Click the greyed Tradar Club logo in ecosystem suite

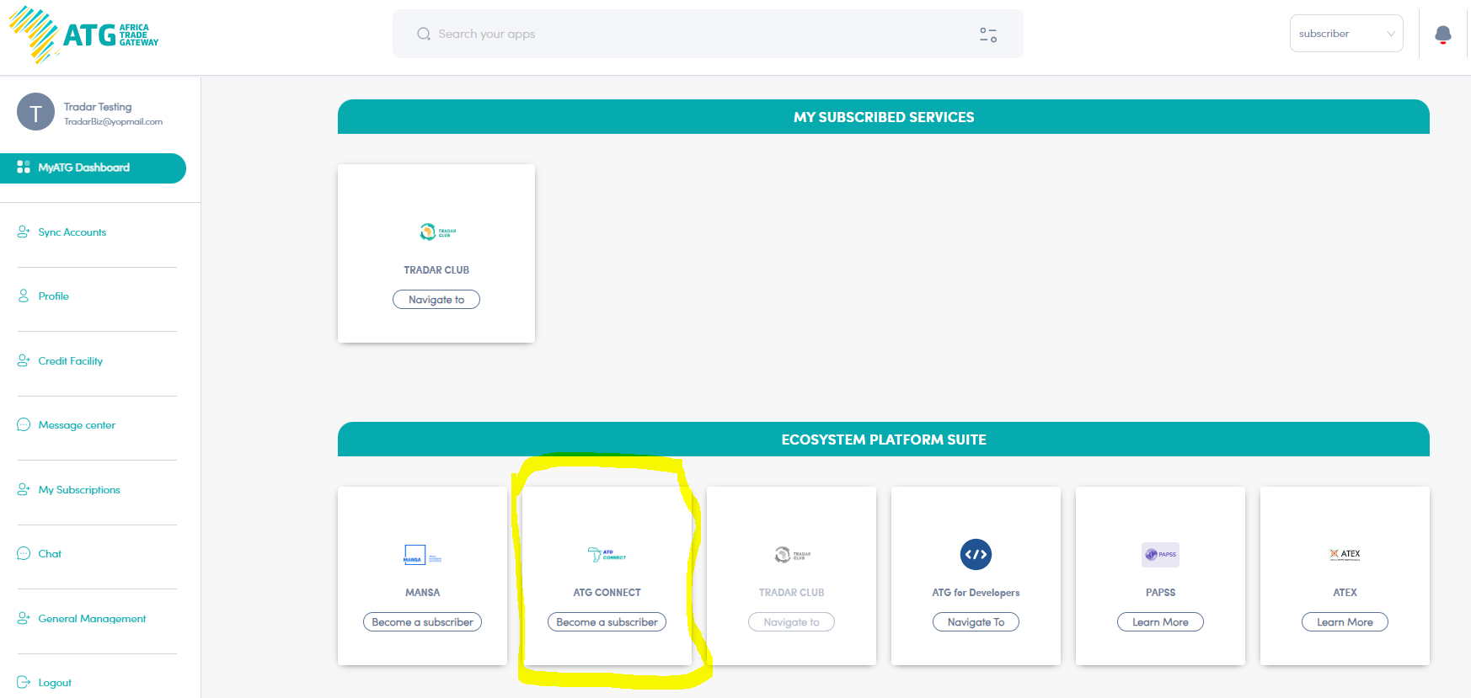pos(792,555)
